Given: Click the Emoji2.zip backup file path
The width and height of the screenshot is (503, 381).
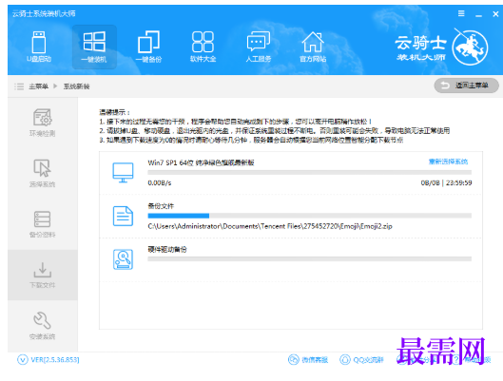Looking at the screenshot, I should click(270, 226).
